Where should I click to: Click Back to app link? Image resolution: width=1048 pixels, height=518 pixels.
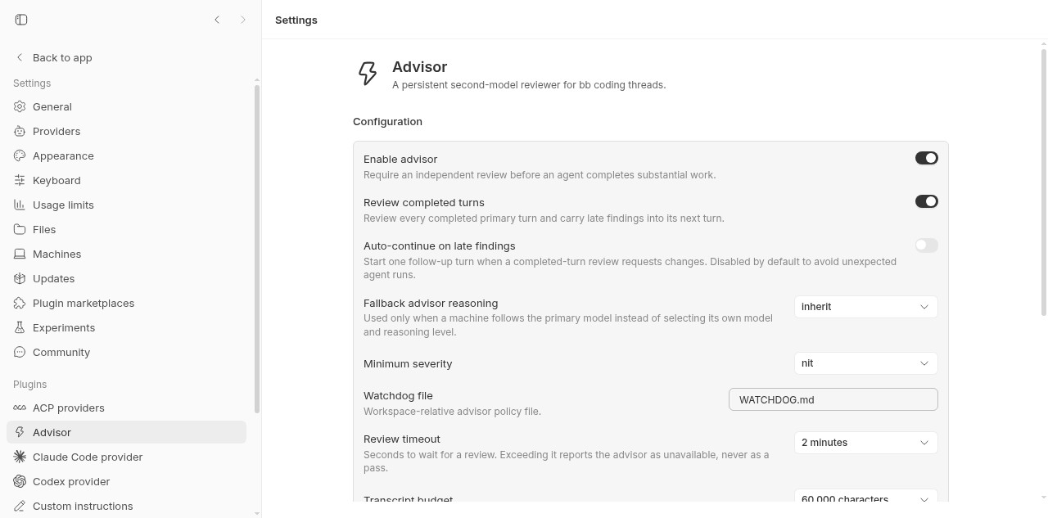(126, 57)
